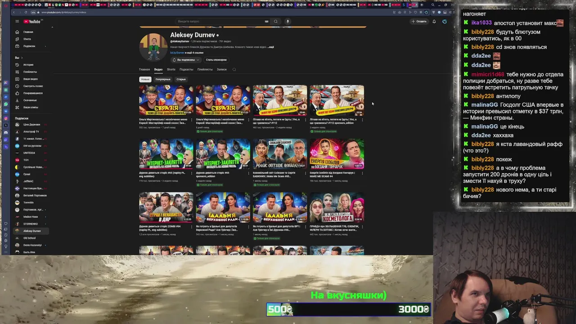This screenshot has height=324, width=576.
Task: Open the Подкасты tab
Action: tap(186, 69)
